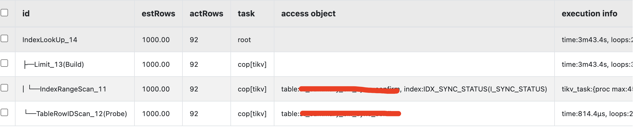Click the execution info column header
The width and height of the screenshot is (639, 129).
[x=589, y=13]
